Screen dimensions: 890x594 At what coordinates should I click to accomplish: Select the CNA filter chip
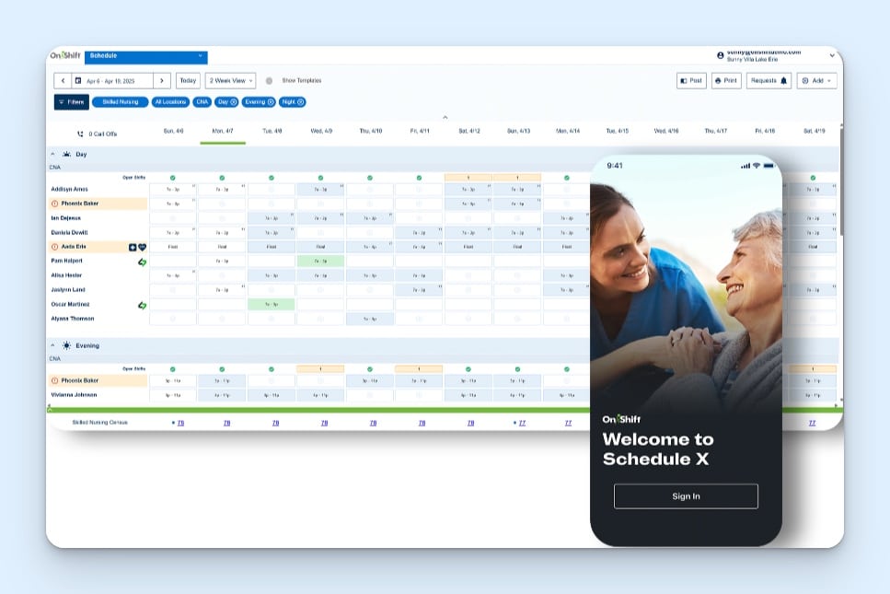pyautogui.click(x=202, y=102)
